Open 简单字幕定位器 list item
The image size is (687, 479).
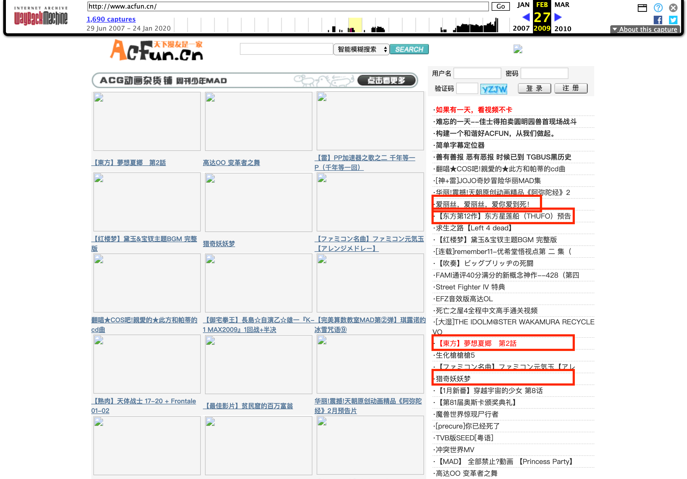pyautogui.click(x=460, y=145)
